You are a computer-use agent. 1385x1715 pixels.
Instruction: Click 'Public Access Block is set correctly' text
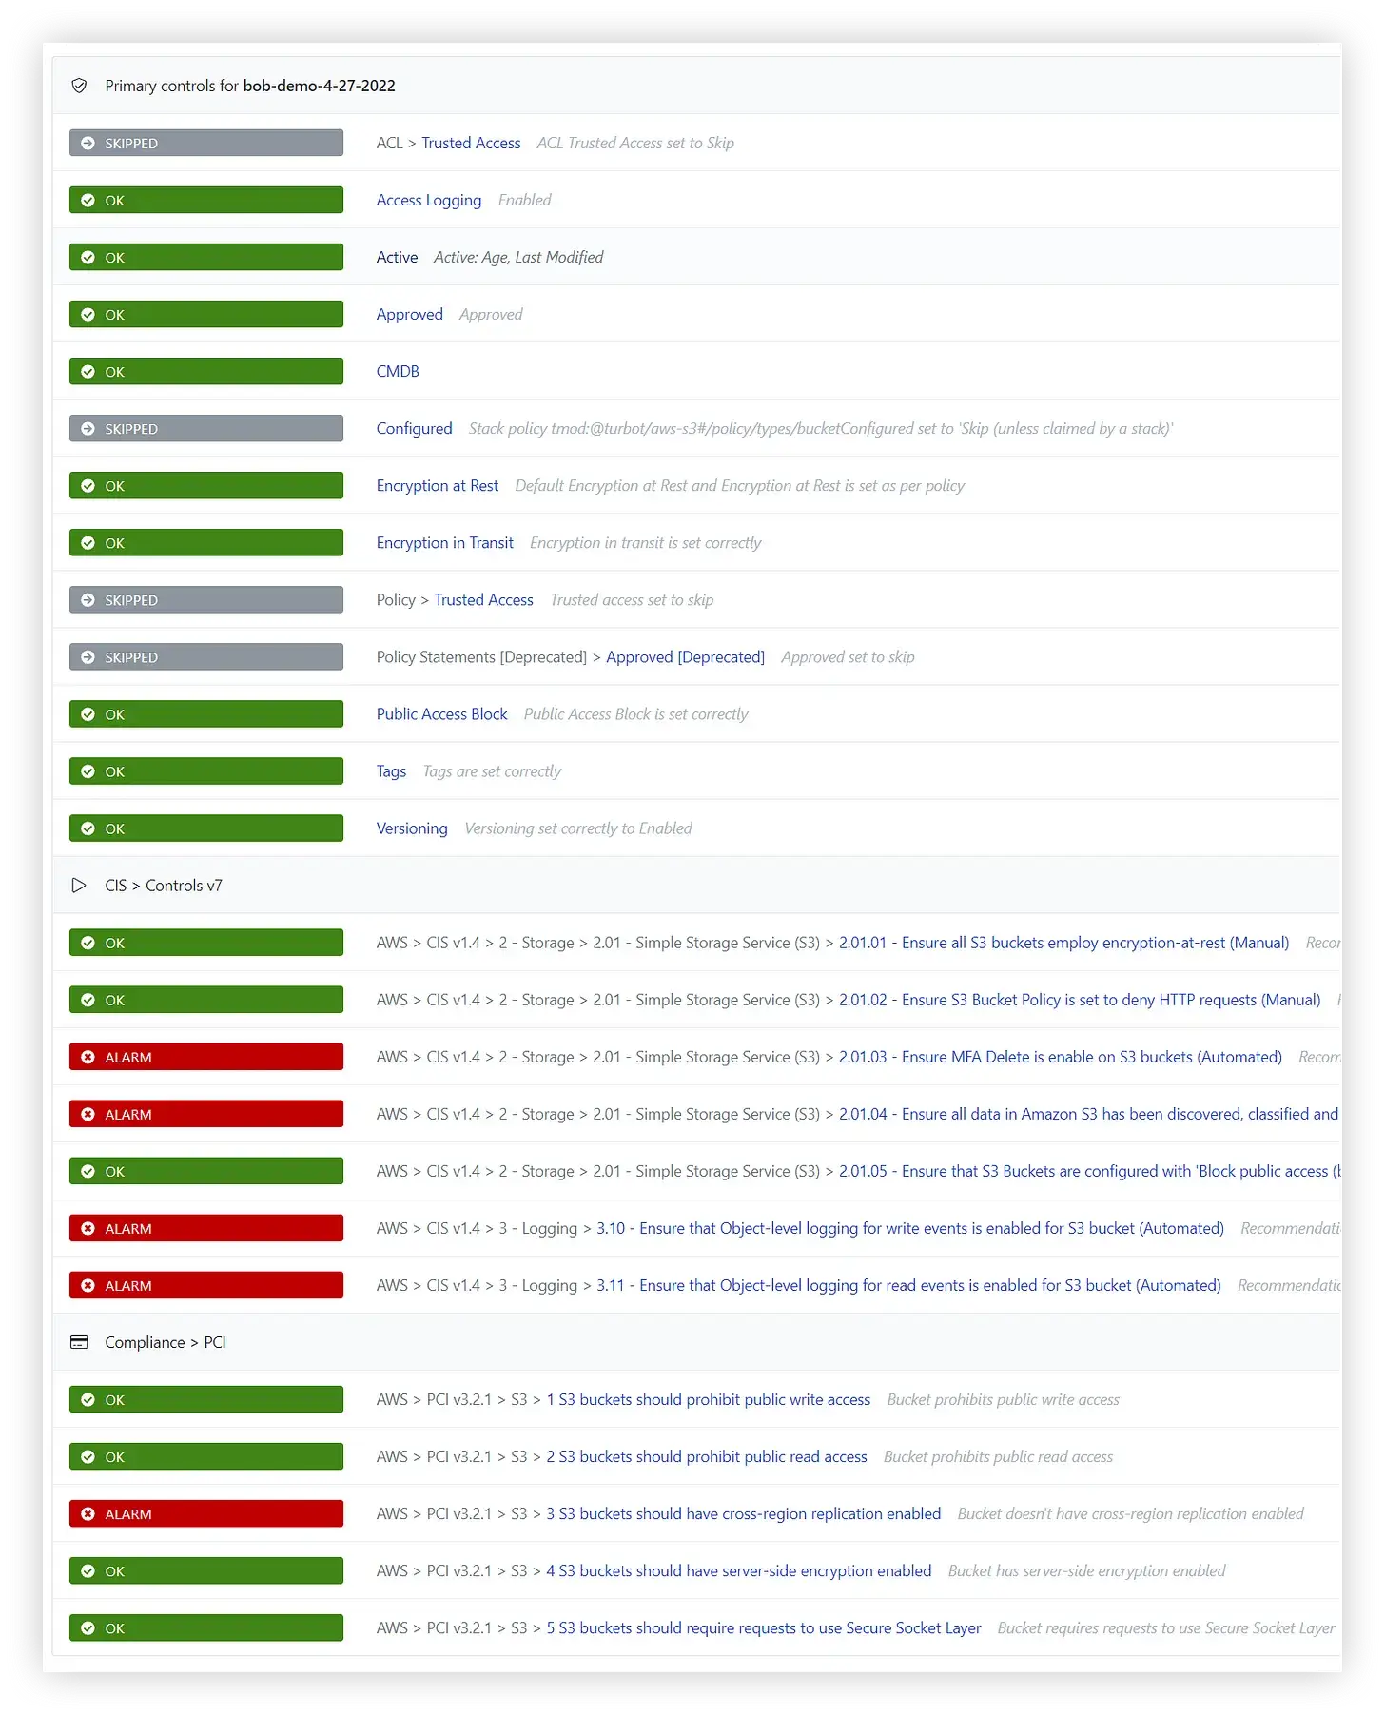[635, 713]
